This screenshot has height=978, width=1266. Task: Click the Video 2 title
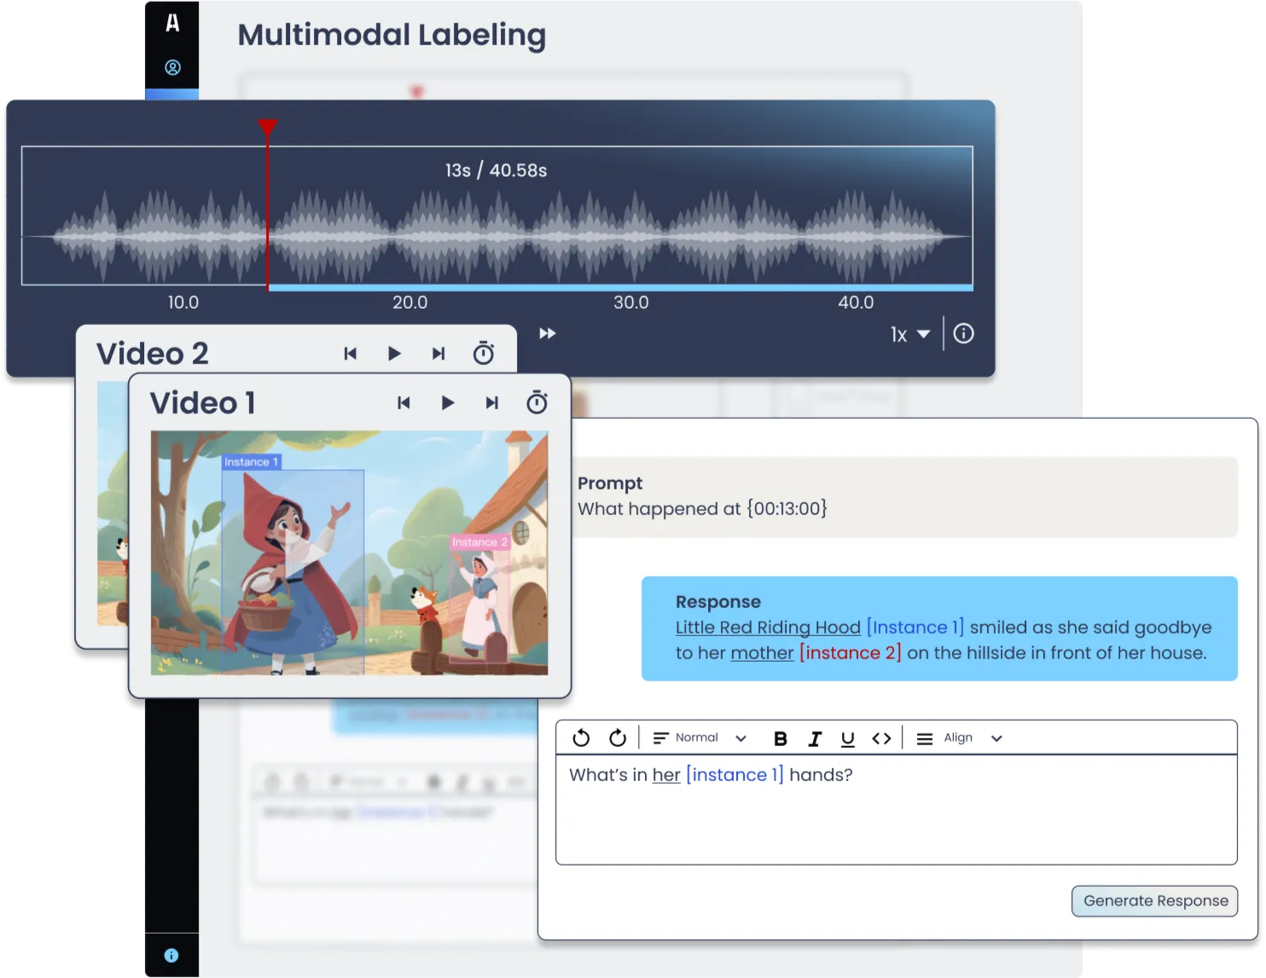coord(152,354)
